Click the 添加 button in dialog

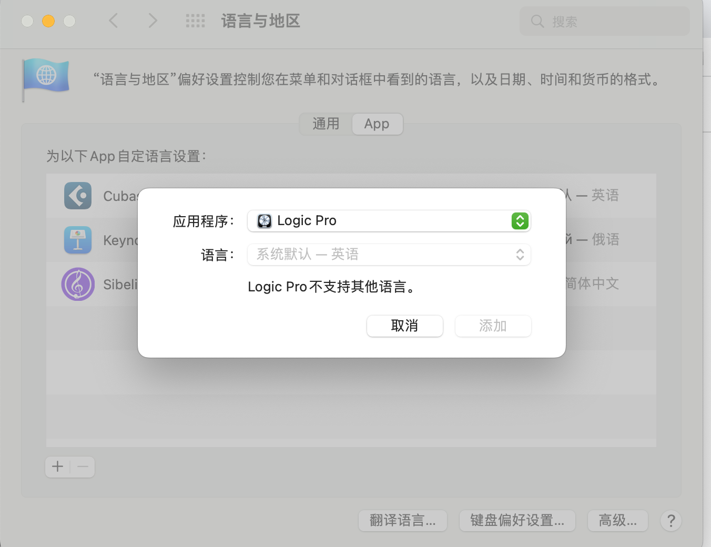pos(493,326)
